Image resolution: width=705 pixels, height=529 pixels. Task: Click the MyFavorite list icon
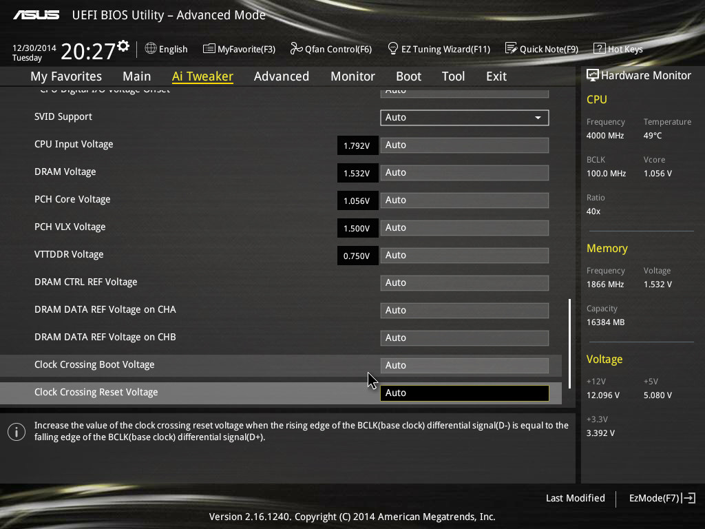tap(209, 49)
